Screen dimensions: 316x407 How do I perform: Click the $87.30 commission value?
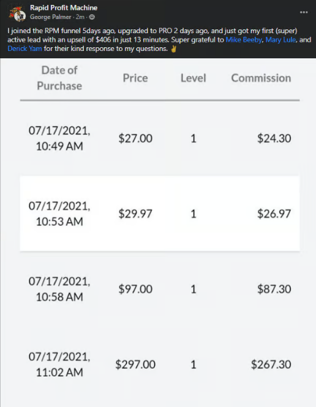pyautogui.click(x=274, y=289)
